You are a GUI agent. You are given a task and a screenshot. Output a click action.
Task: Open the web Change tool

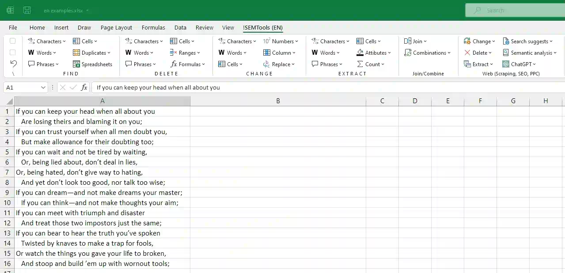point(480,41)
